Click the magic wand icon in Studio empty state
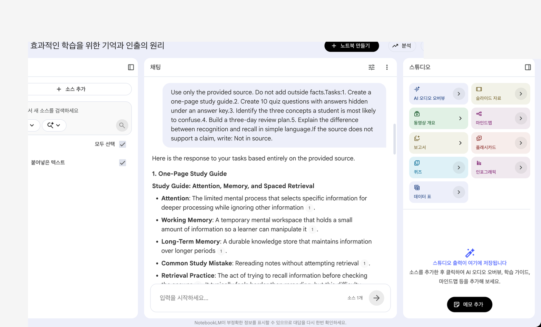 click(470, 253)
